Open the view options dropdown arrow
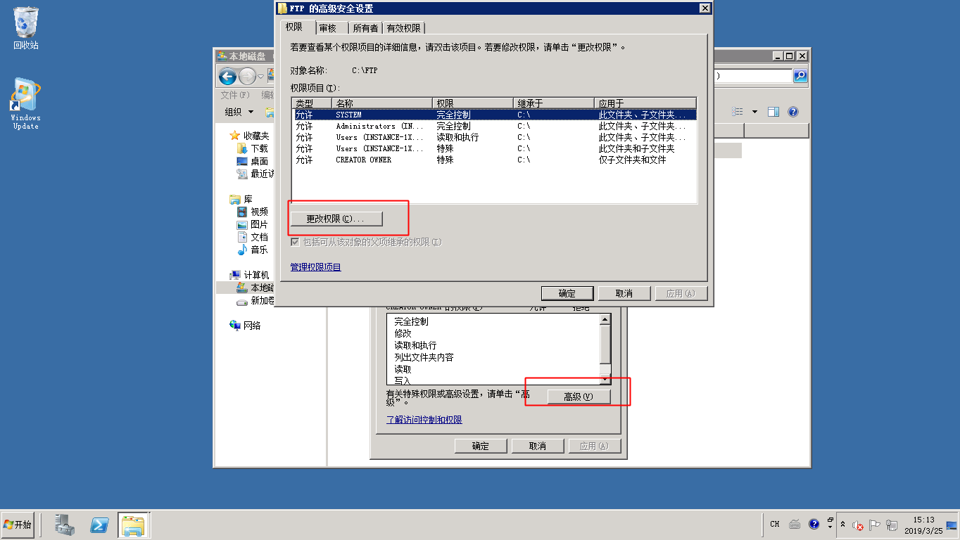The width and height of the screenshot is (960, 540). pos(754,112)
